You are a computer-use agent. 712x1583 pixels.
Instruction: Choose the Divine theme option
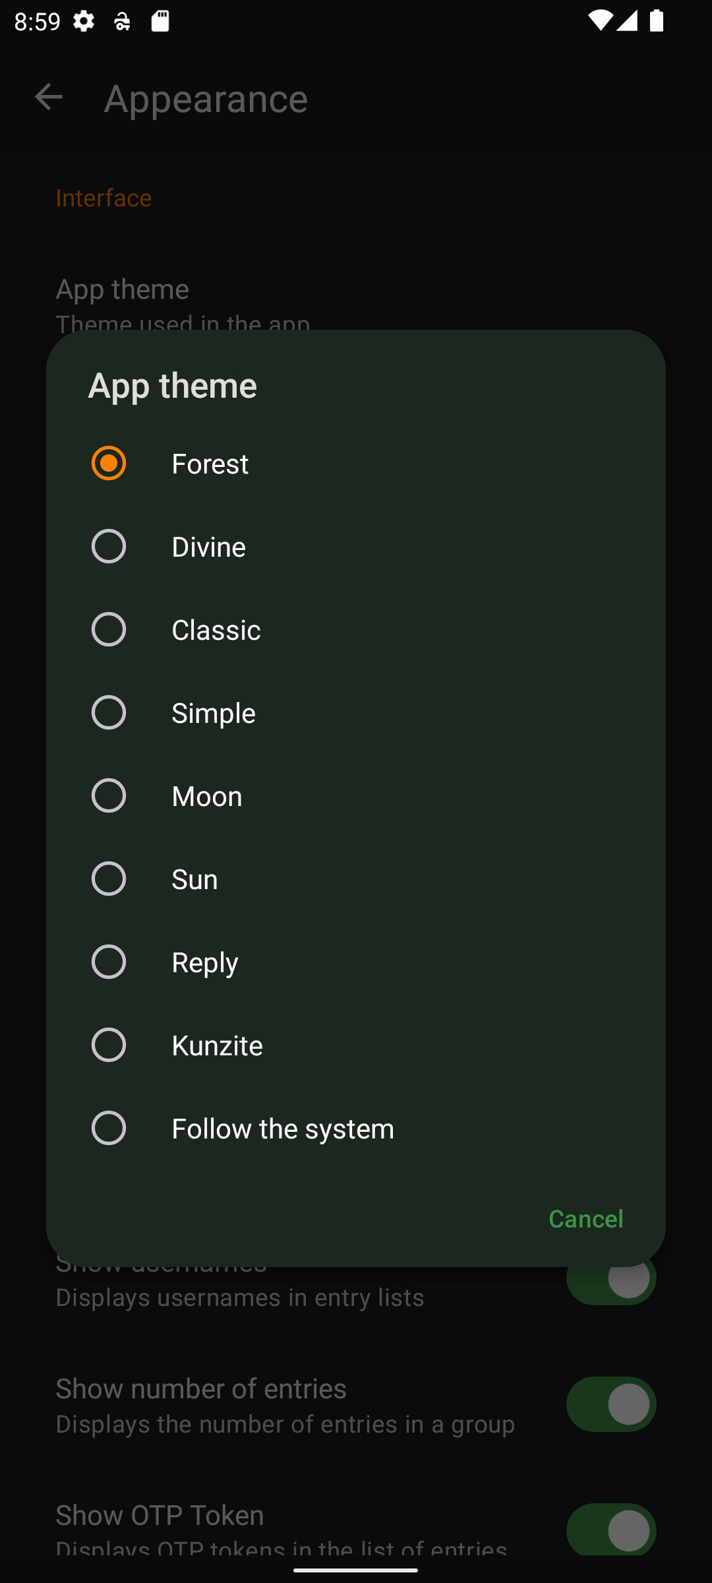coord(109,546)
